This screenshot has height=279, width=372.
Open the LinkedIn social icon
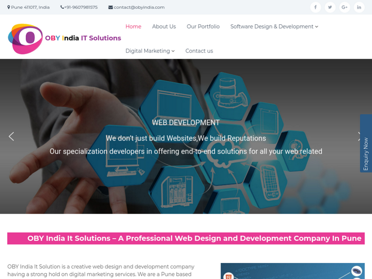pos(359,7)
